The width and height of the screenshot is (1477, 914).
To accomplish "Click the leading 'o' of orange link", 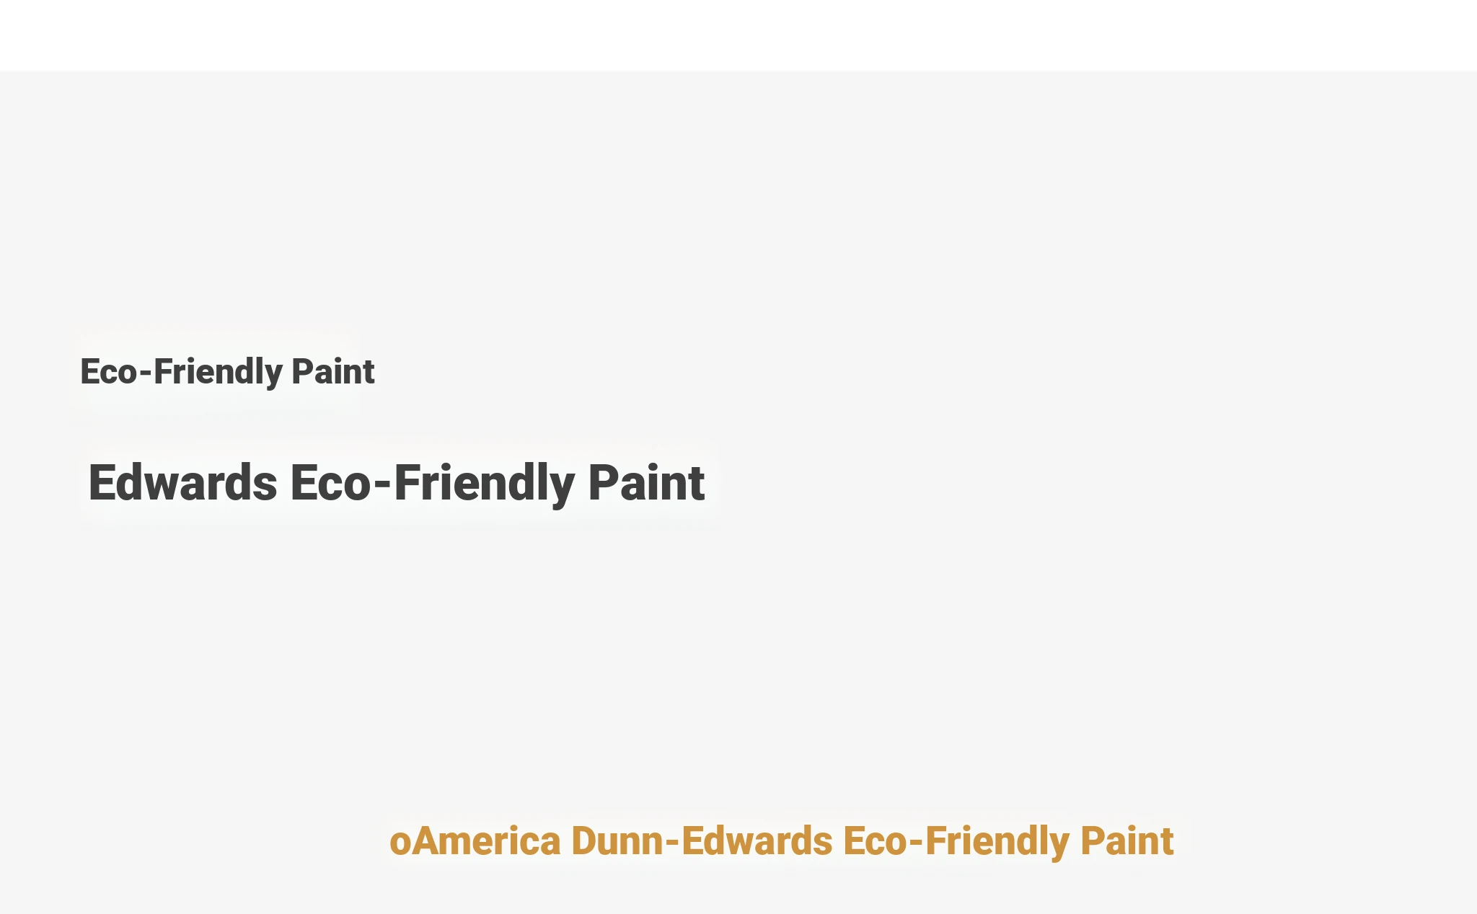I will click(399, 843).
